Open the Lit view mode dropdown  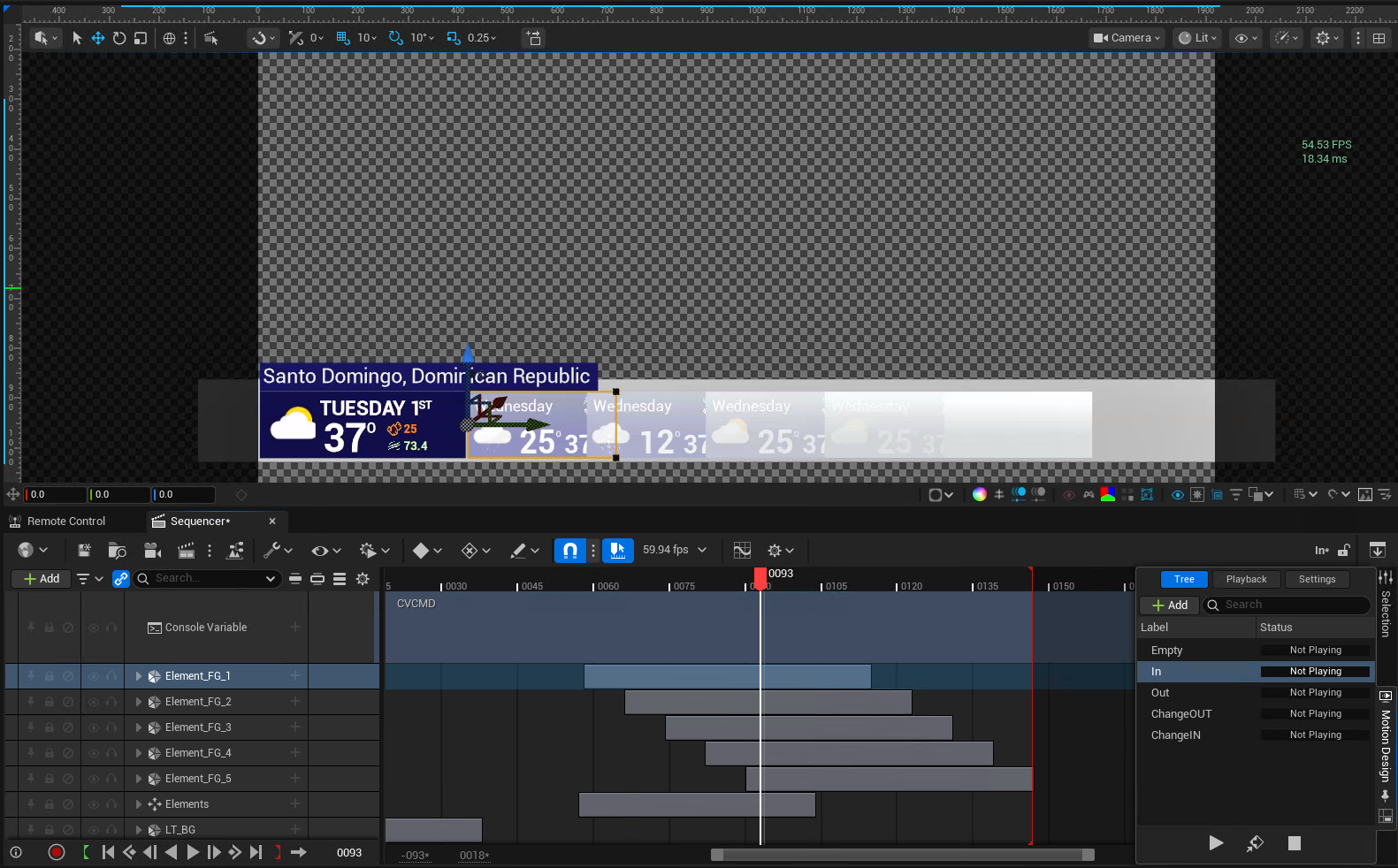(x=1197, y=38)
